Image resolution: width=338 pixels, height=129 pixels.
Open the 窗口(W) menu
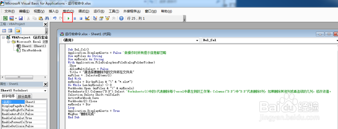click(x=151, y=11)
